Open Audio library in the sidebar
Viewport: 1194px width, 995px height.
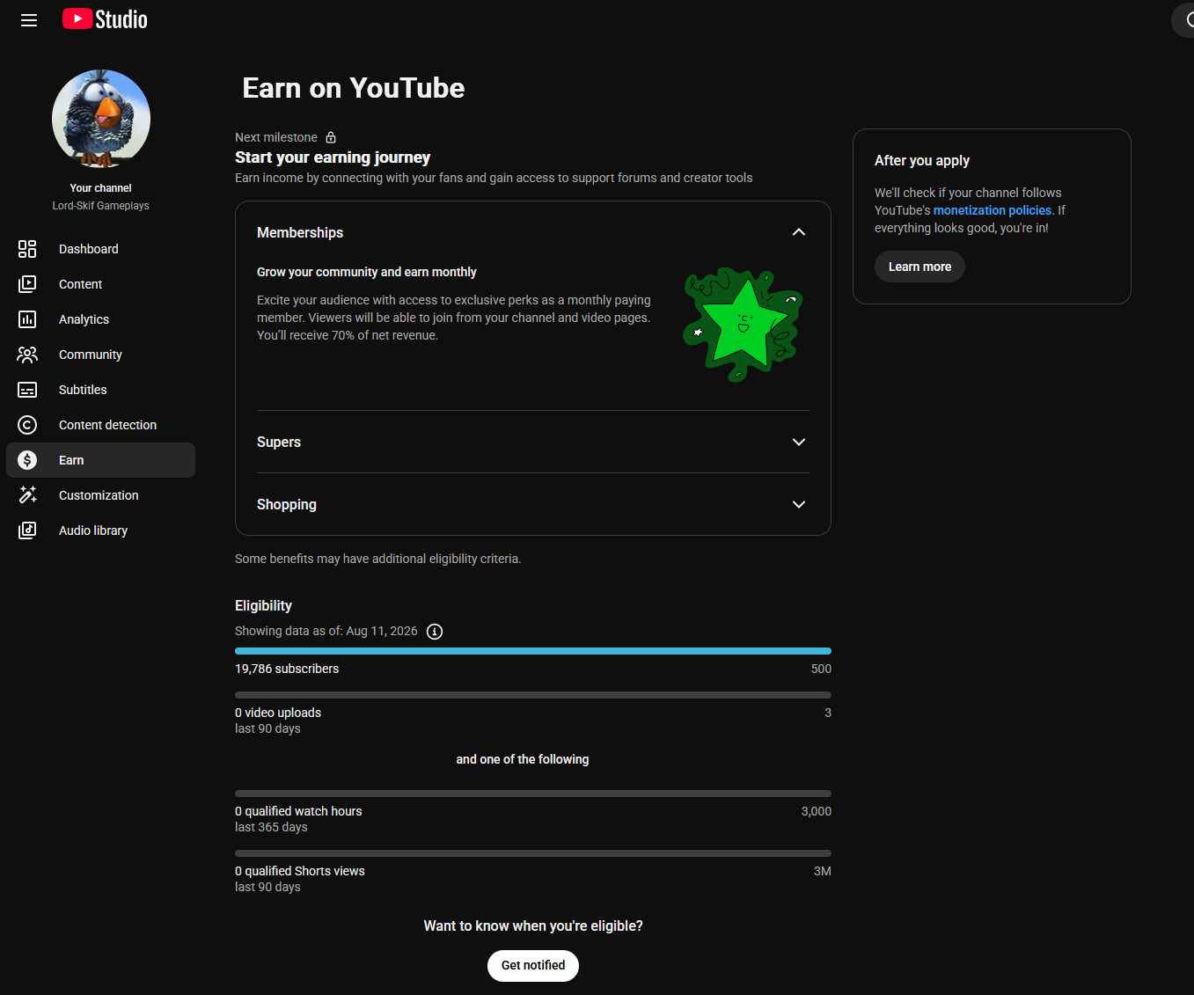point(100,530)
